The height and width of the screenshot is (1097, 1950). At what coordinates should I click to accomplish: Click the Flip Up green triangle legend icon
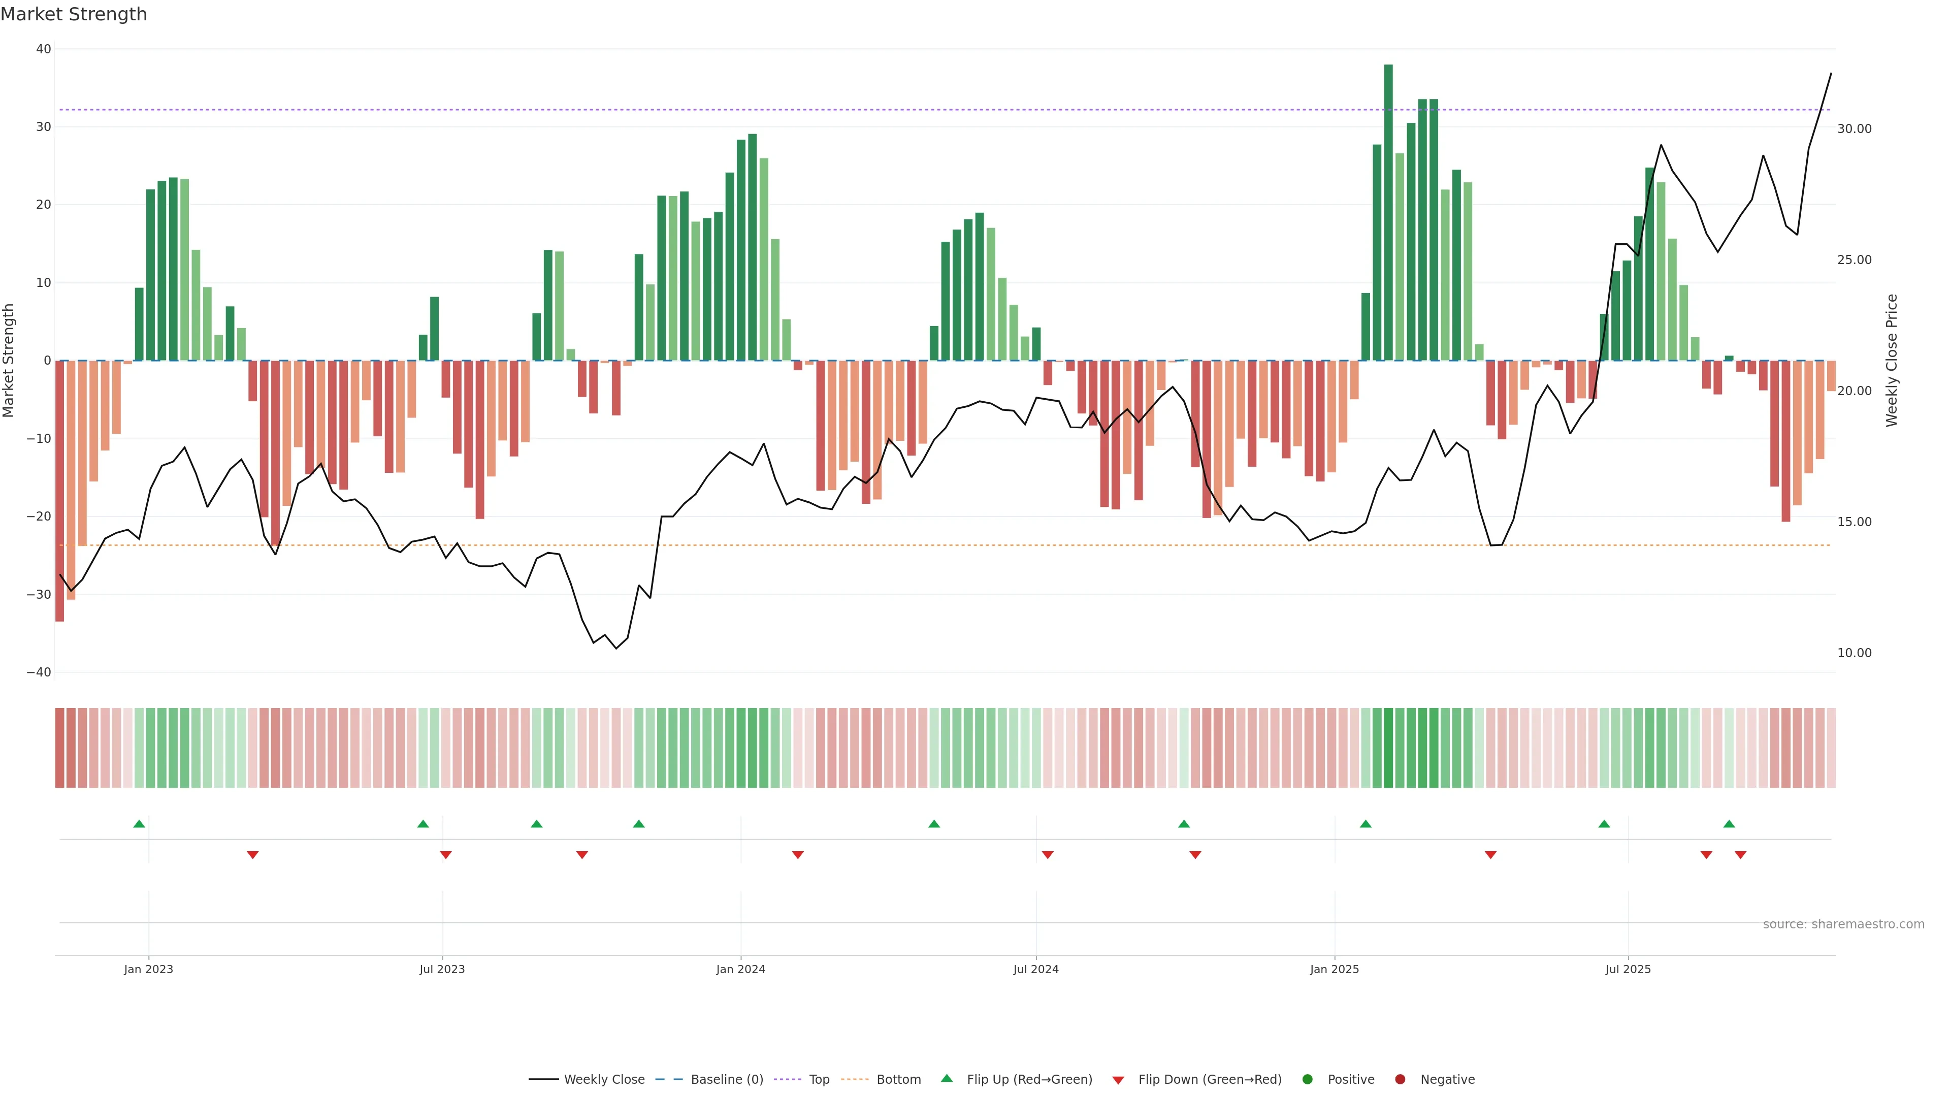(946, 1079)
